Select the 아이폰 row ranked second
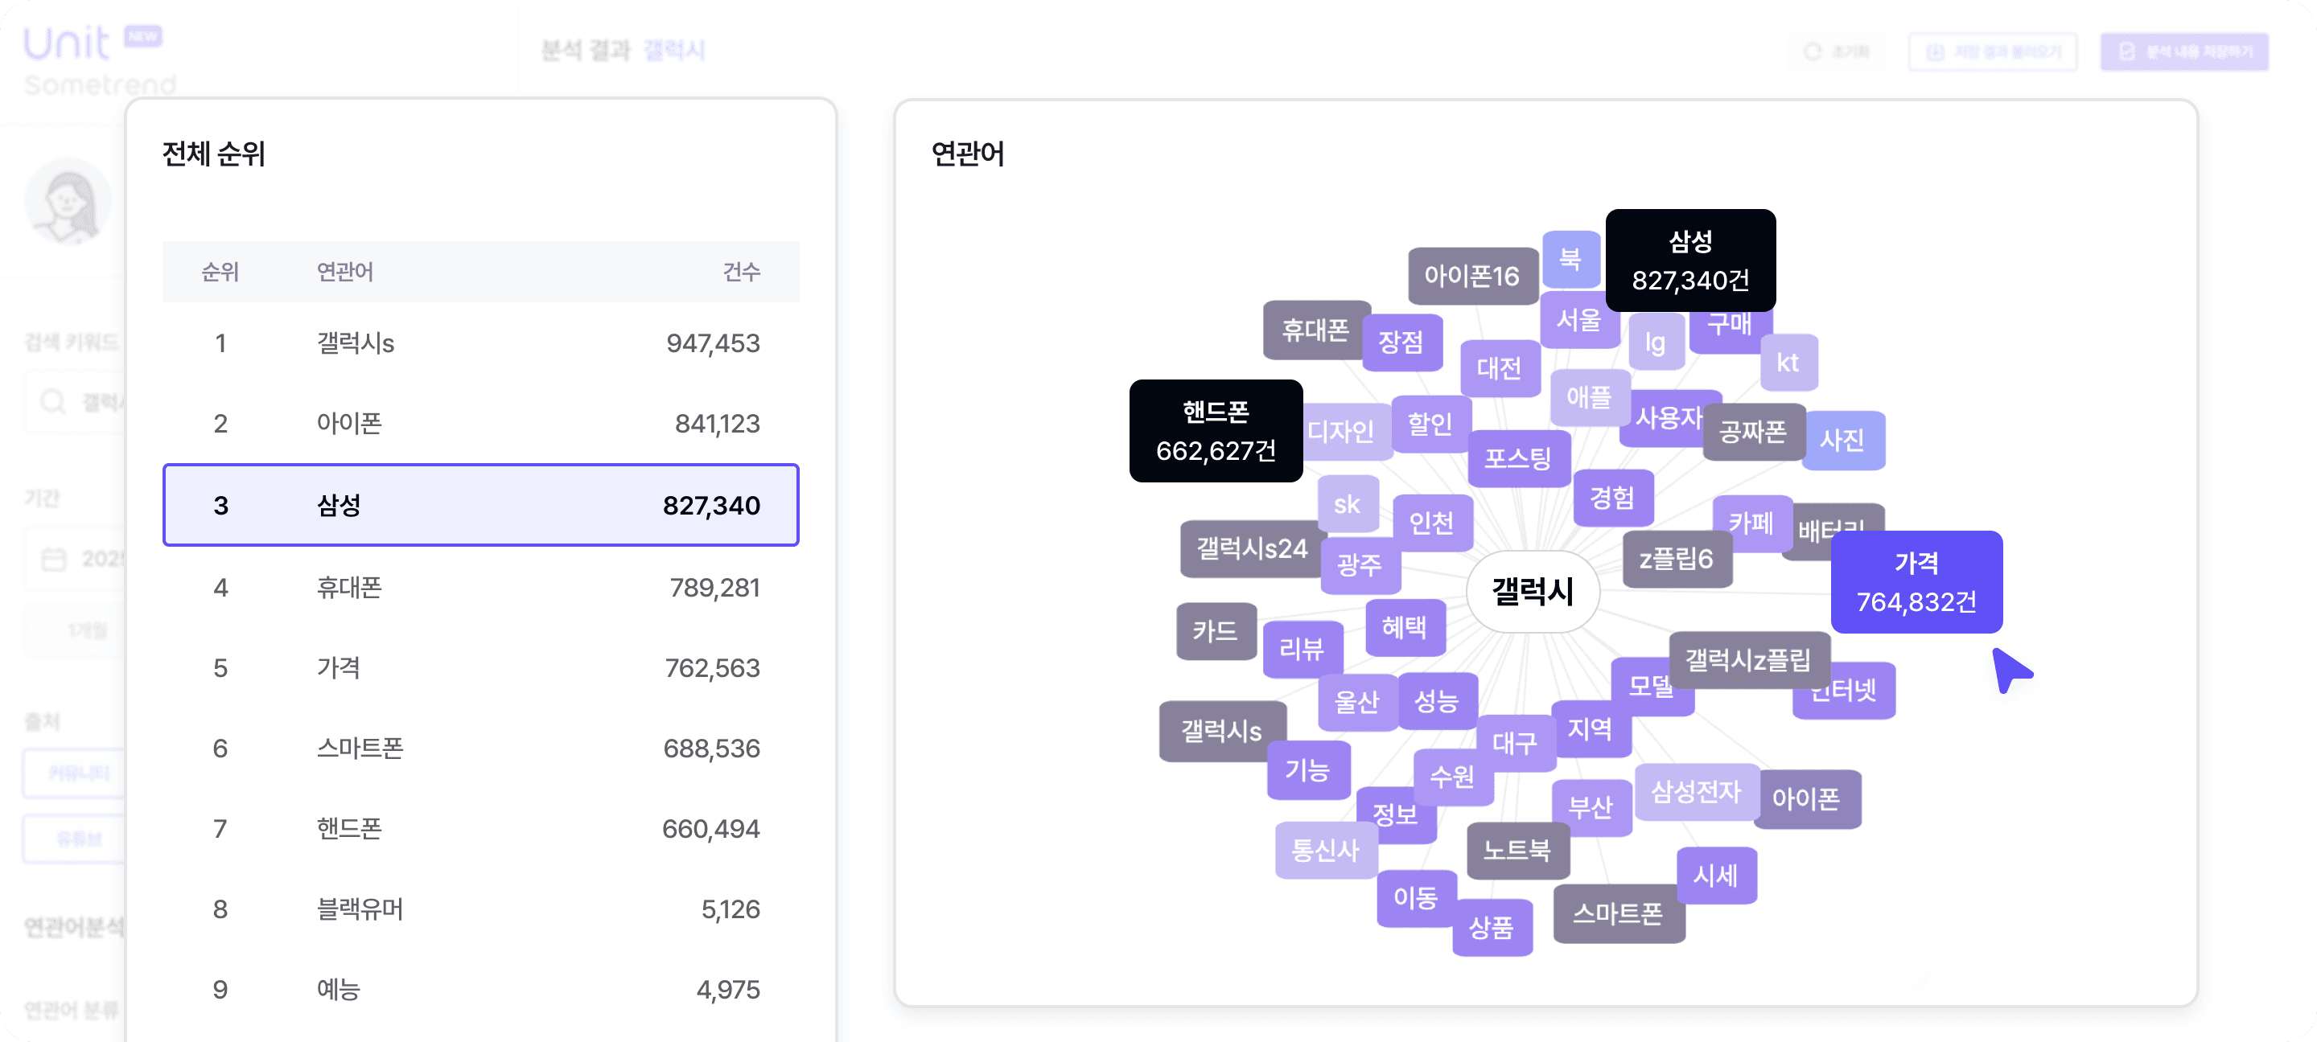 click(x=481, y=423)
